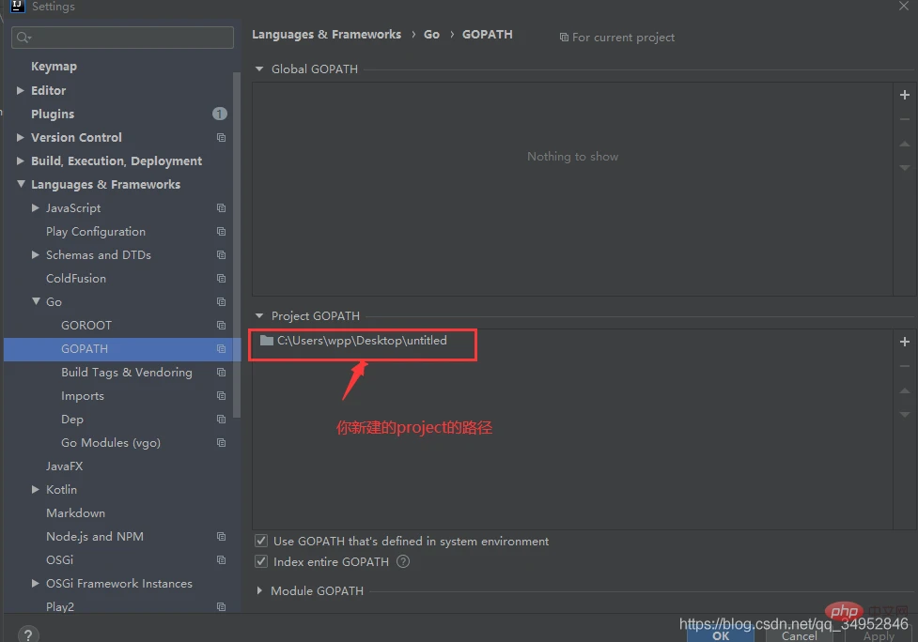Expand the Editor settings node
The width and height of the screenshot is (918, 642).
(x=21, y=91)
